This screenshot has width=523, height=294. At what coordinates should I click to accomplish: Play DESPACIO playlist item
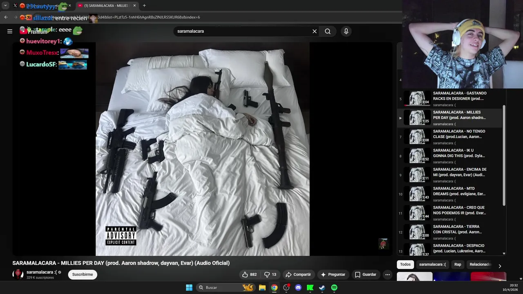pos(449,249)
